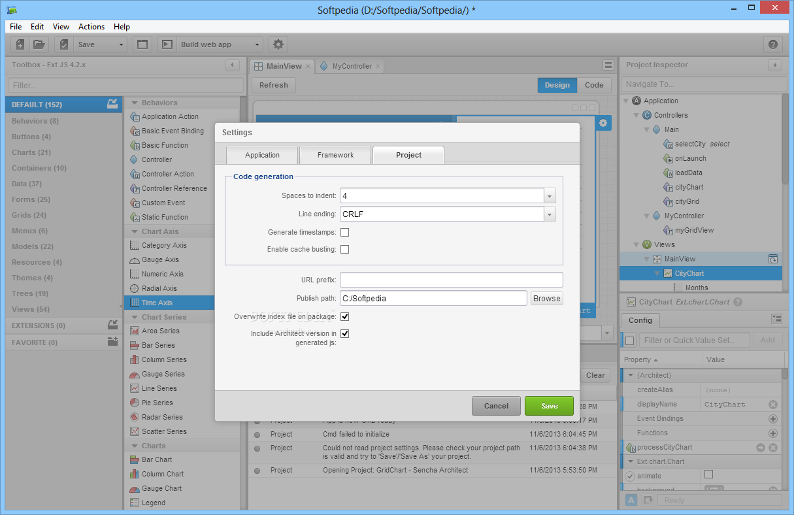Select cityGrid in Project Inspector
The width and height of the screenshot is (794, 515).
tap(687, 201)
